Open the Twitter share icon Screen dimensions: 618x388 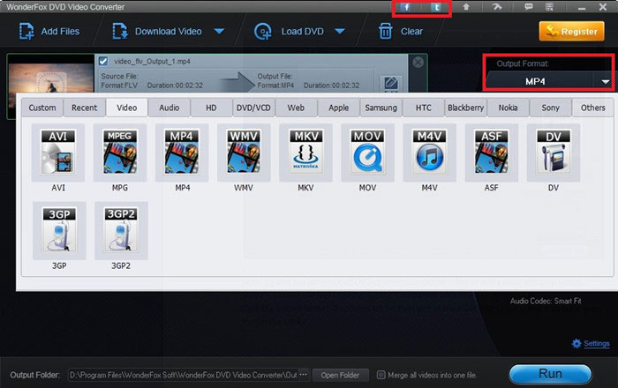tap(436, 7)
